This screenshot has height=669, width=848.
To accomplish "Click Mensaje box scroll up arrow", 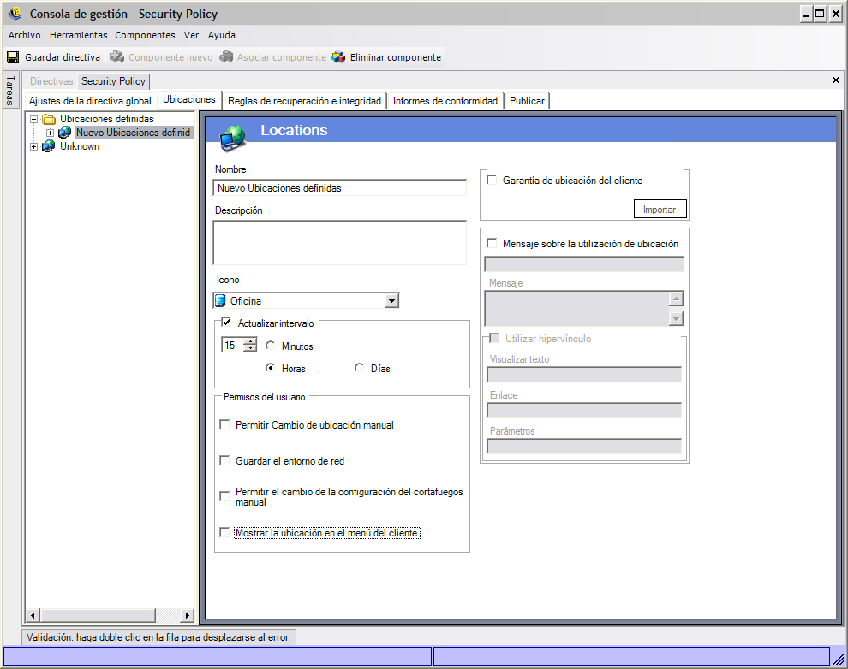I will [x=676, y=299].
